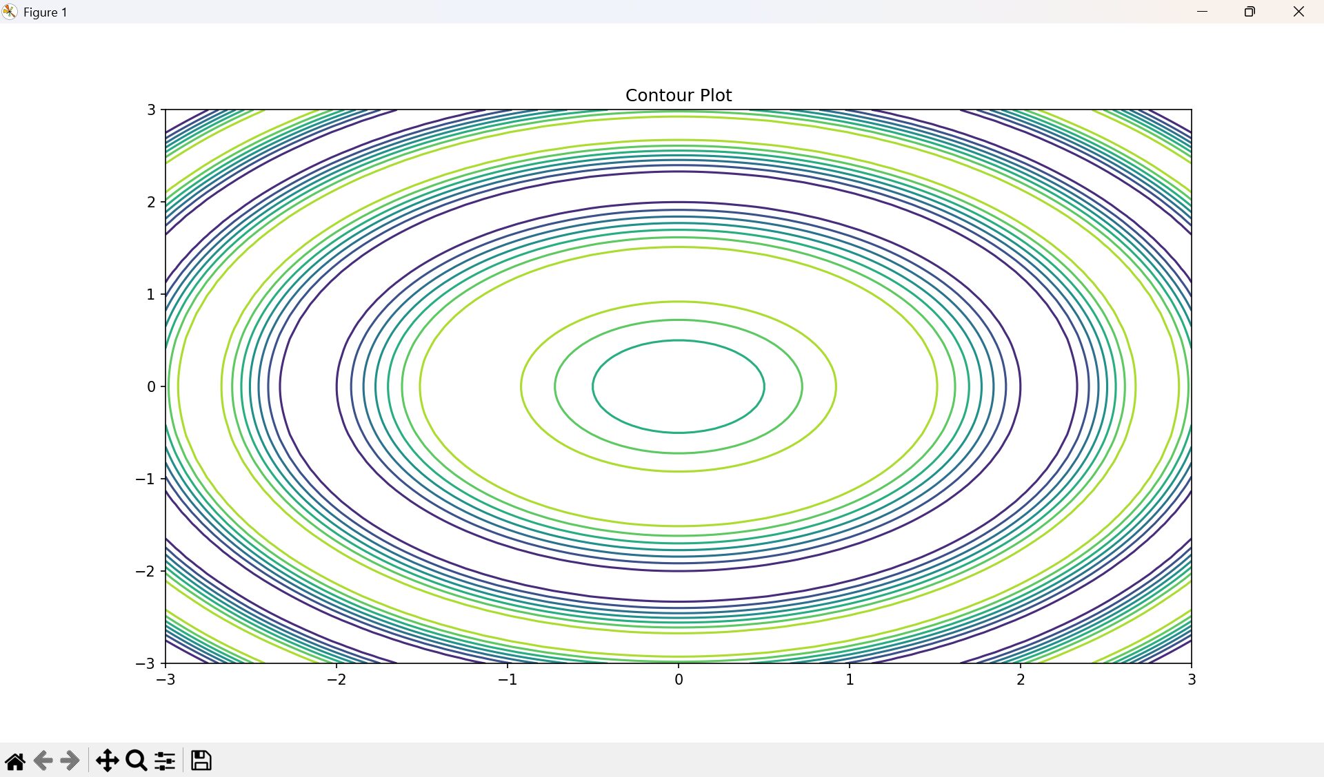Viewport: 1324px width, 777px height.
Task: Reset the plot to original view (Home)
Action: point(15,761)
